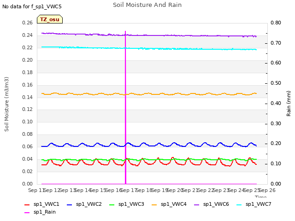Click the No data for f_sp1_VWC5 message

point(32,6)
